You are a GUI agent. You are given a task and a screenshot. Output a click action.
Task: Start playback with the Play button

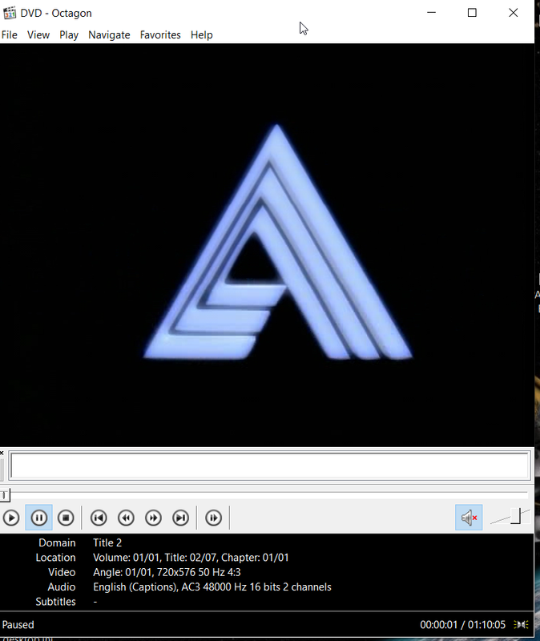[11, 518]
